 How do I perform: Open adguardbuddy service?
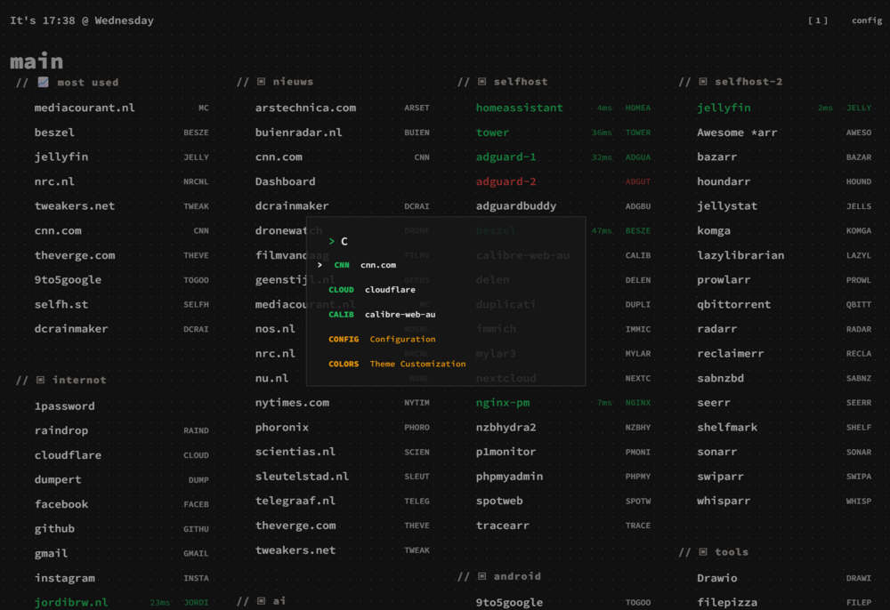coord(516,205)
